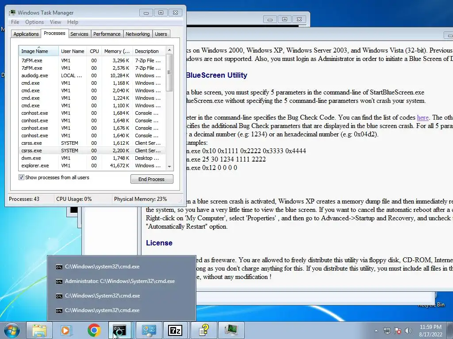This screenshot has height=339, width=453.
Task: Select conhost.exe row using 1,648 K
Action: [92, 121]
